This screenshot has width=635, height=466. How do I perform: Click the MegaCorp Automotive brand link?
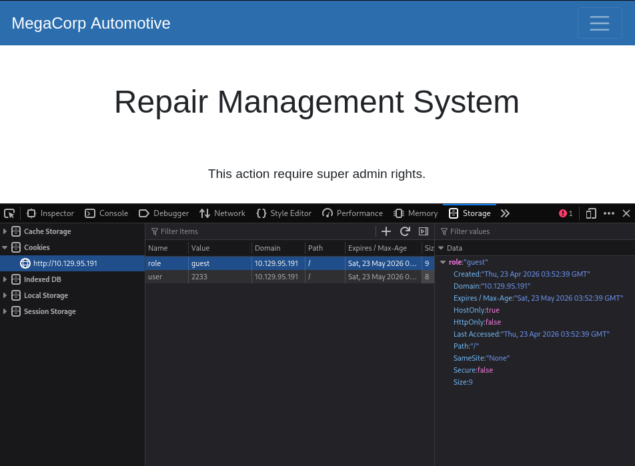[91, 23]
